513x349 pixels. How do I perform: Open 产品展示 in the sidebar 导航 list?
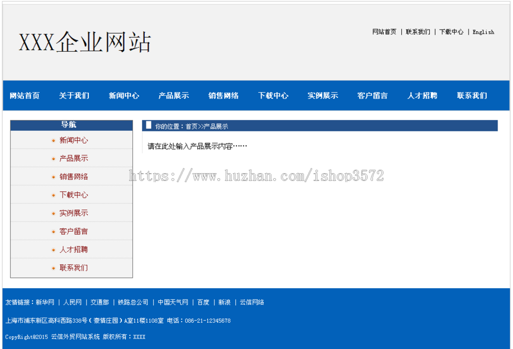74,158
